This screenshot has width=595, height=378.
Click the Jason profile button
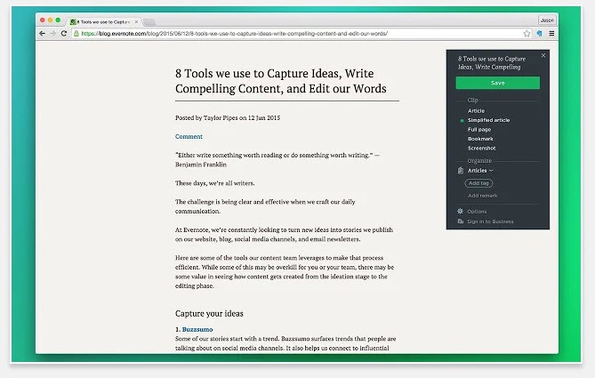point(547,20)
